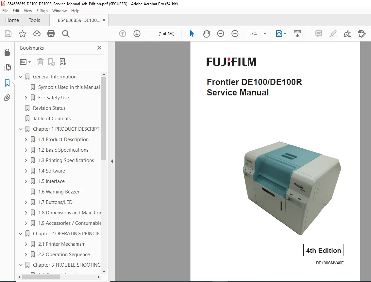This screenshot has width=371, height=282.
Task: Go to previous page arrow
Action: (x=123, y=34)
